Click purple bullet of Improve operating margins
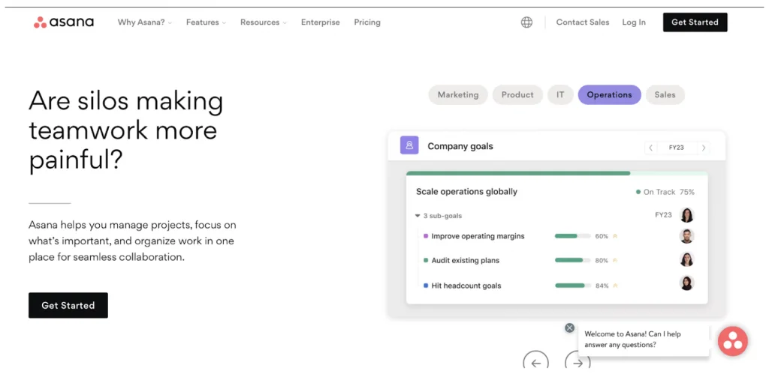The width and height of the screenshot is (769, 374). (x=426, y=236)
